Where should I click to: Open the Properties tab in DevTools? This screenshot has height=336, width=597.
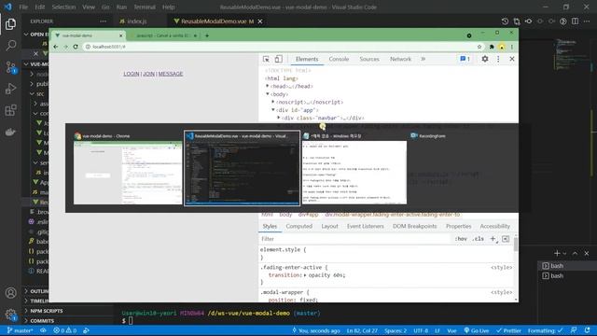[458, 226]
